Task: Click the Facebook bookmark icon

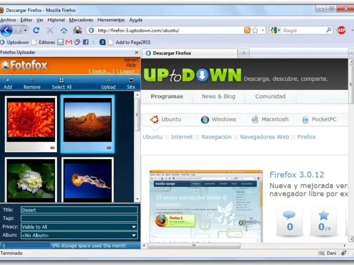Action: coord(85,42)
